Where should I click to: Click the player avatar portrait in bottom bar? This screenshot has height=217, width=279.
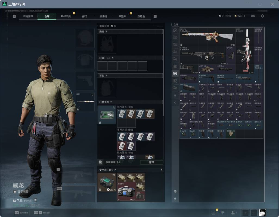(x=262, y=213)
